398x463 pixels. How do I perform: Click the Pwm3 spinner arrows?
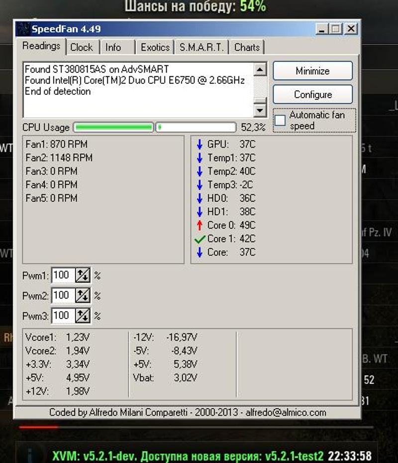(83, 315)
